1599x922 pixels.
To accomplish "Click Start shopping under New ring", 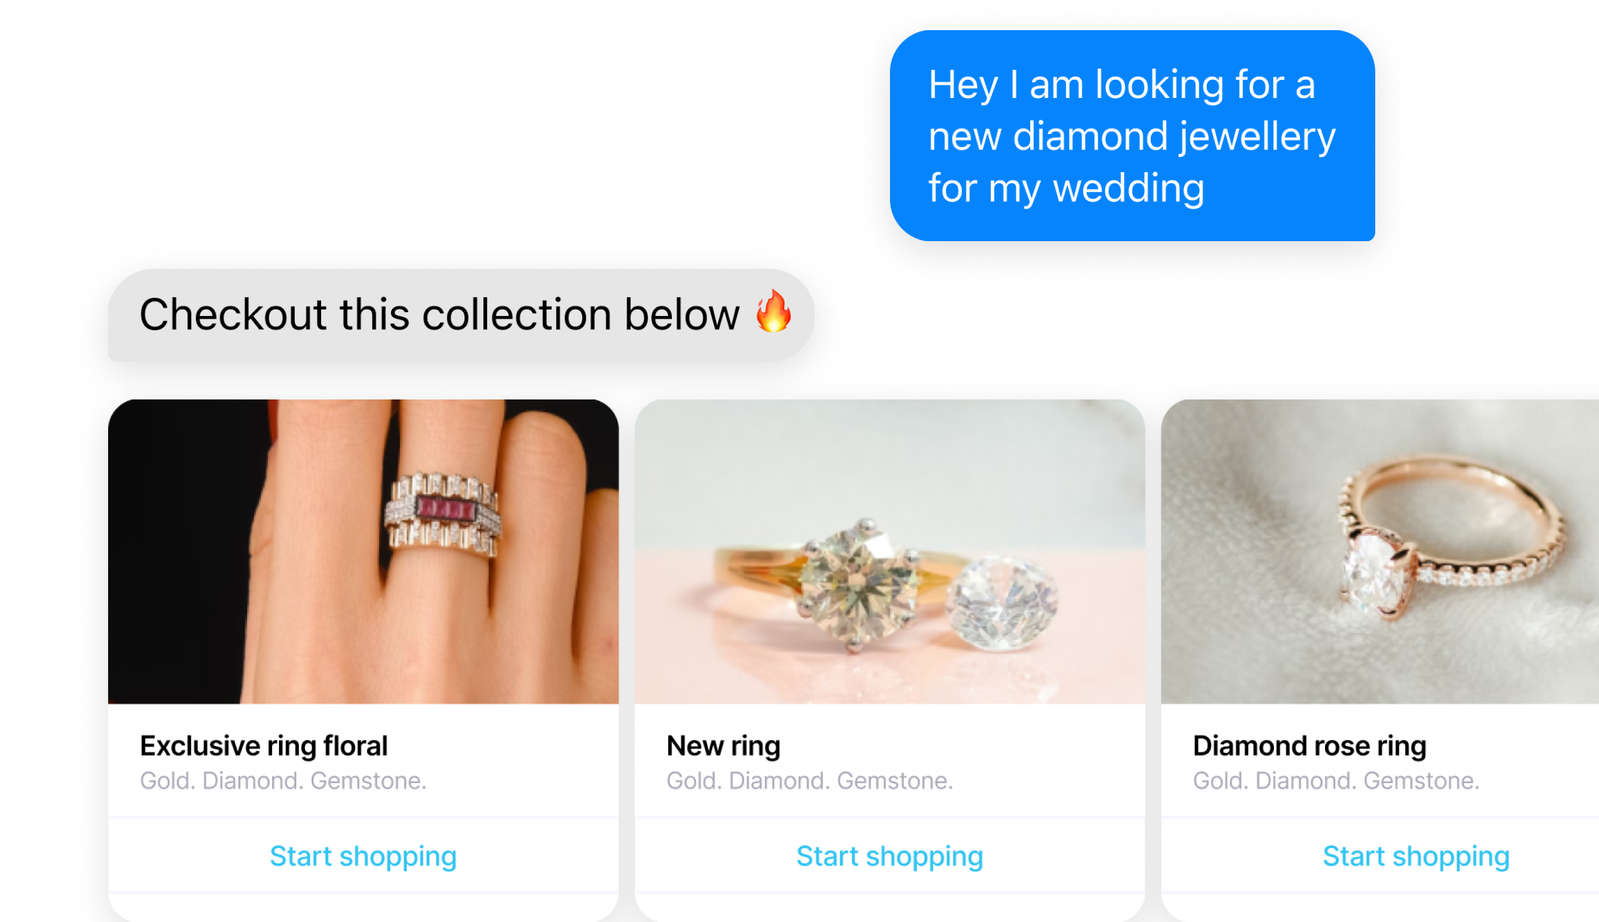I will [x=889, y=856].
